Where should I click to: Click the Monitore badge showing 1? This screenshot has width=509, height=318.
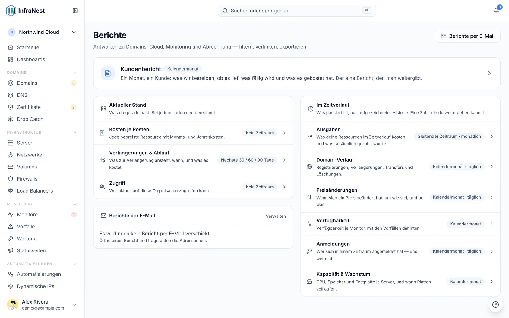pos(74,215)
